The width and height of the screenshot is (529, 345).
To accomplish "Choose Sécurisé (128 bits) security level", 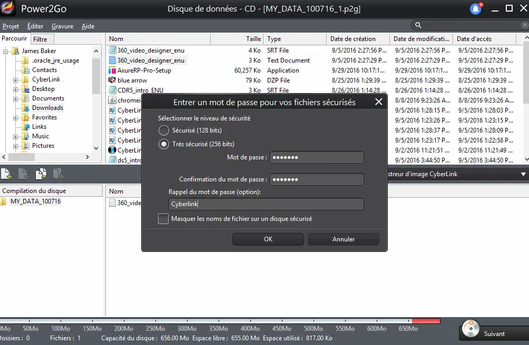I will click(x=164, y=130).
